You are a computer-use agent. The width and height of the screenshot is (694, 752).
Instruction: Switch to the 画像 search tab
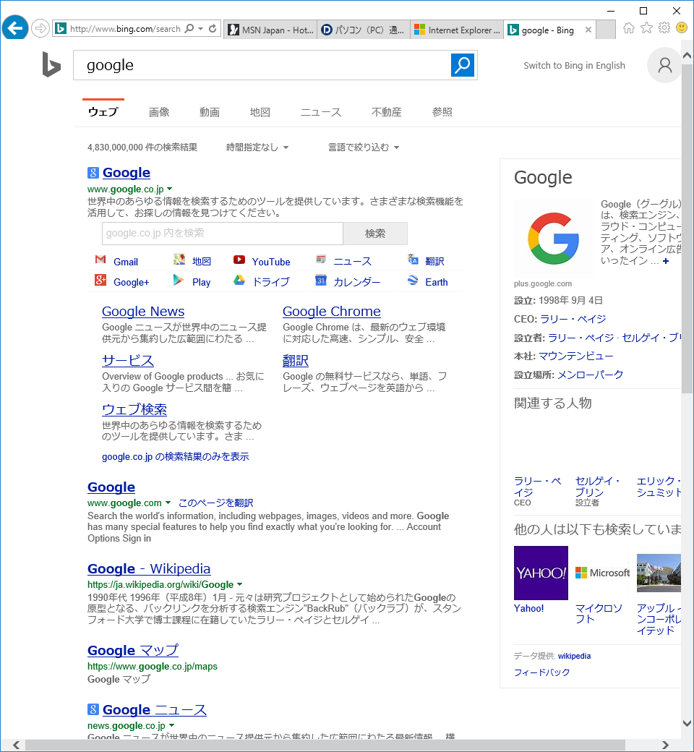pyautogui.click(x=159, y=112)
